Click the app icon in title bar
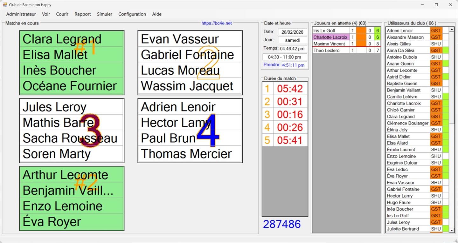The width and height of the screenshot is (458, 243). click(x=5, y=5)
